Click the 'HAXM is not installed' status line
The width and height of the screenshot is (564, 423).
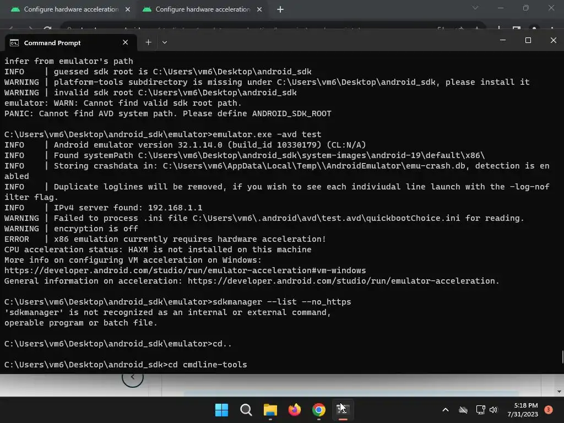pos(158,250)
